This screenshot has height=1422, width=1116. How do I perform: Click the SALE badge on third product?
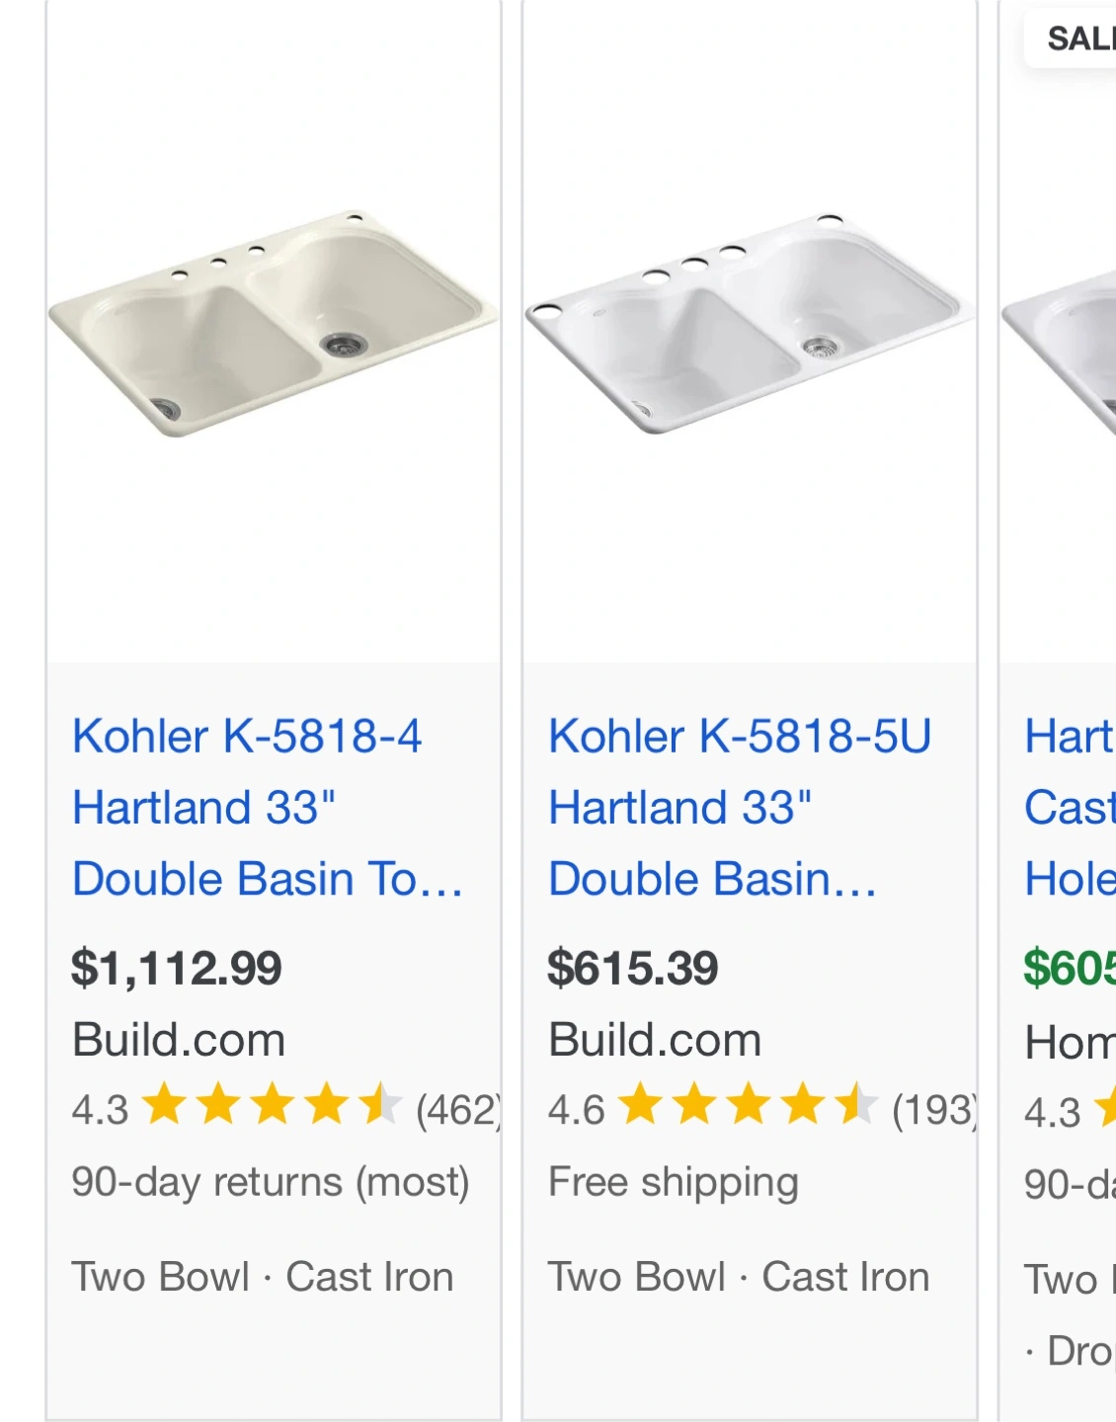1071,39
